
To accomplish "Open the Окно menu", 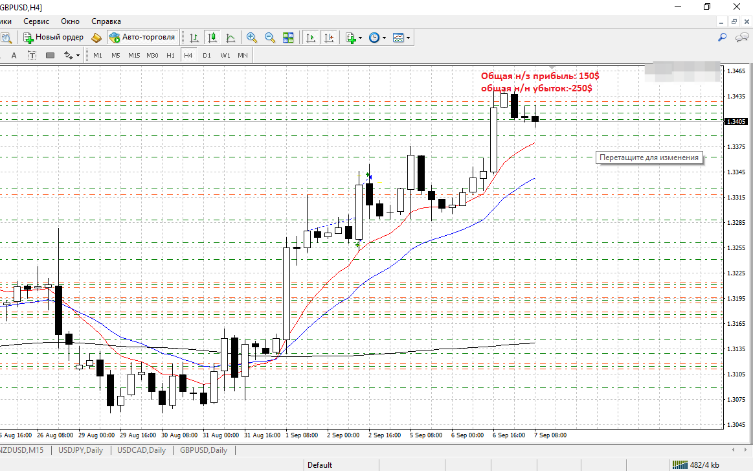I will tap(70, 21).
